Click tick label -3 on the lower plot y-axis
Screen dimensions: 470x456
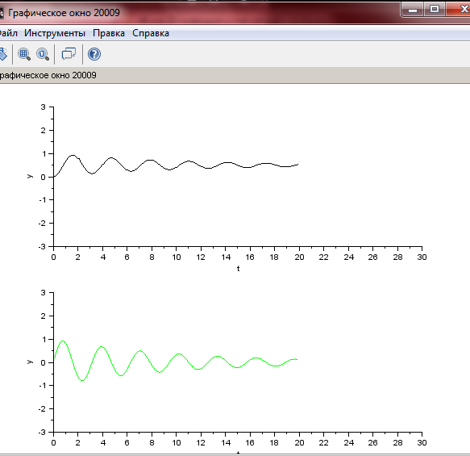click(x=42, y=433)
